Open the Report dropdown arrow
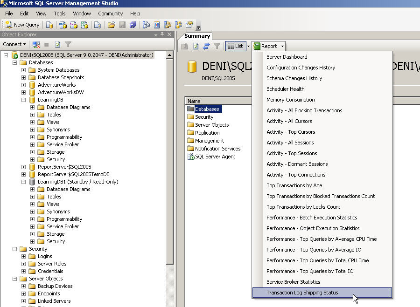 click(x=282, y=46)
